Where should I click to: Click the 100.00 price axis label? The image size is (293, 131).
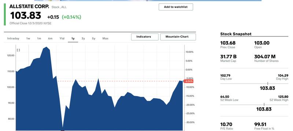point(11,87)
